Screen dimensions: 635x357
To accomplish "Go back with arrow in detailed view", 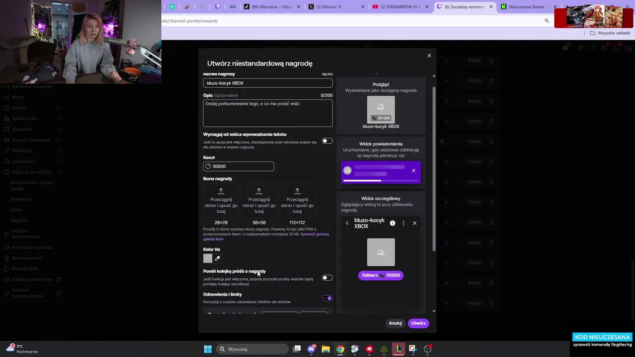I will 347,223.
